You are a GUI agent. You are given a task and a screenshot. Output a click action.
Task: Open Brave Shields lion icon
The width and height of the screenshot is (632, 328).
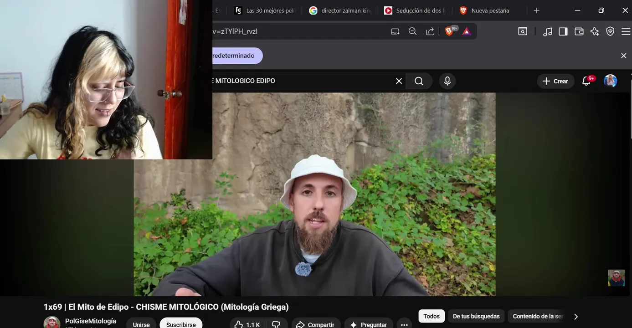[450, 31]
